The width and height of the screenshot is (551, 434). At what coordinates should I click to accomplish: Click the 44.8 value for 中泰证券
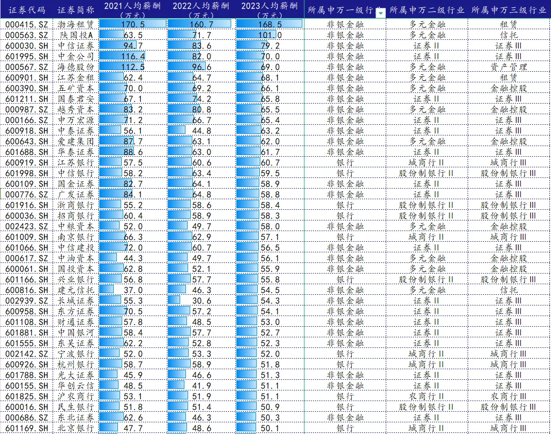coord(201,131)
